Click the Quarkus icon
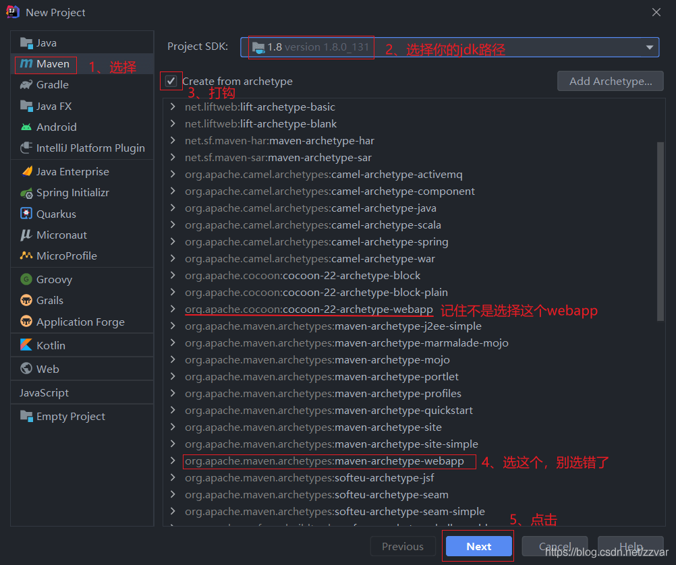676x565 pixels. [26, 214]
